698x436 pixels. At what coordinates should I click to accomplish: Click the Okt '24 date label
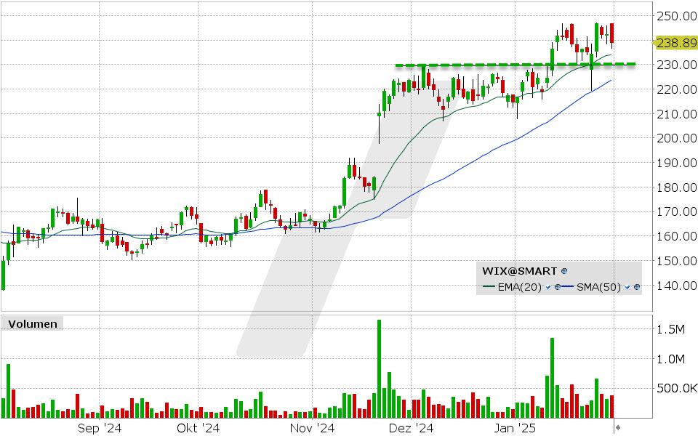(198, 428)
